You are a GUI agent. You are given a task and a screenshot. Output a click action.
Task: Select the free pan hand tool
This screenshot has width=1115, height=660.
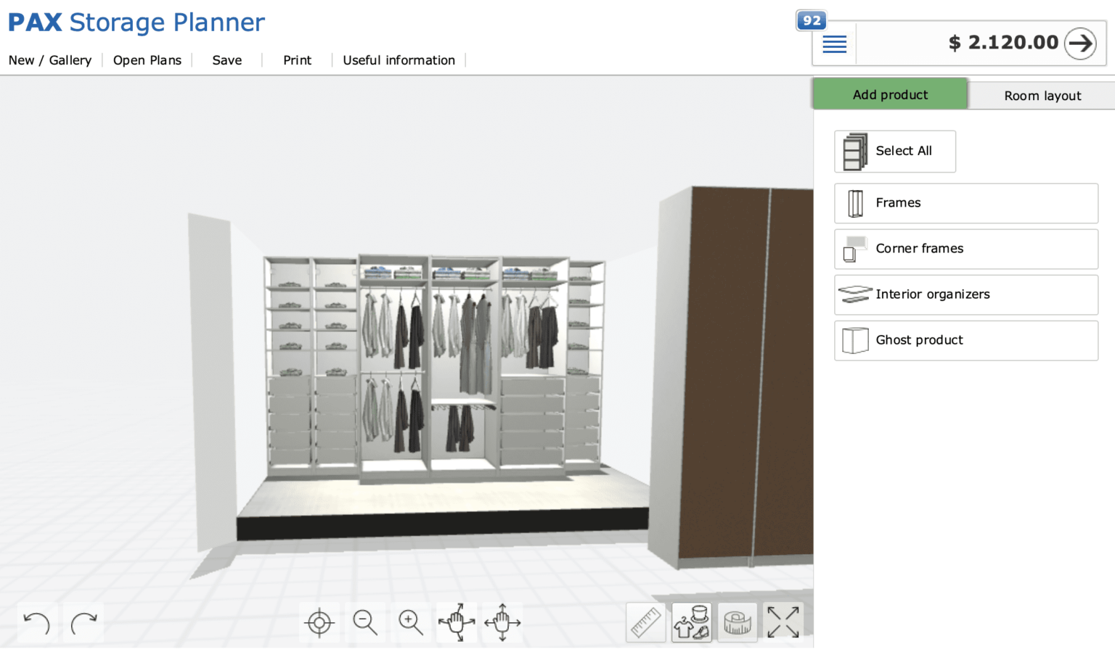coord(457,622)
